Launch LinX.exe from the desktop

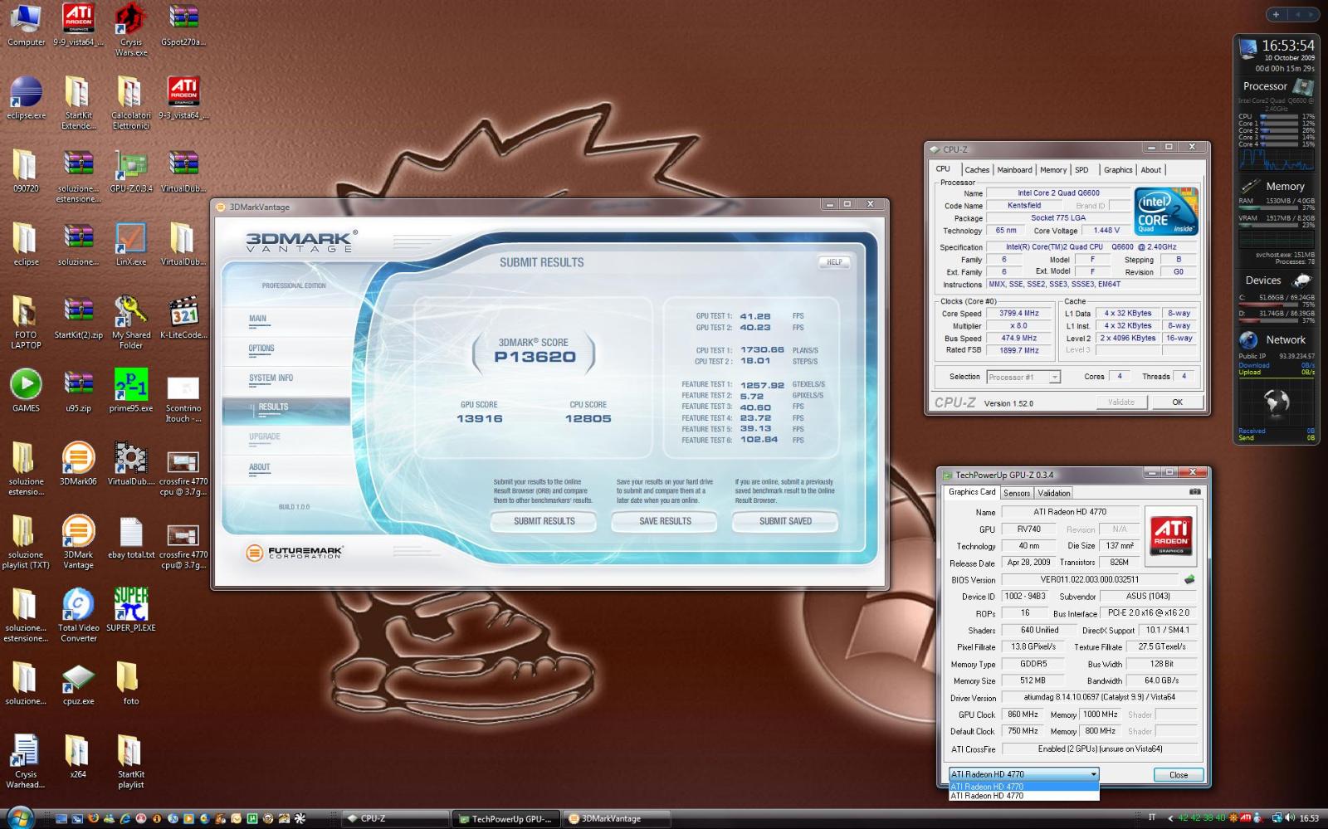130,244
